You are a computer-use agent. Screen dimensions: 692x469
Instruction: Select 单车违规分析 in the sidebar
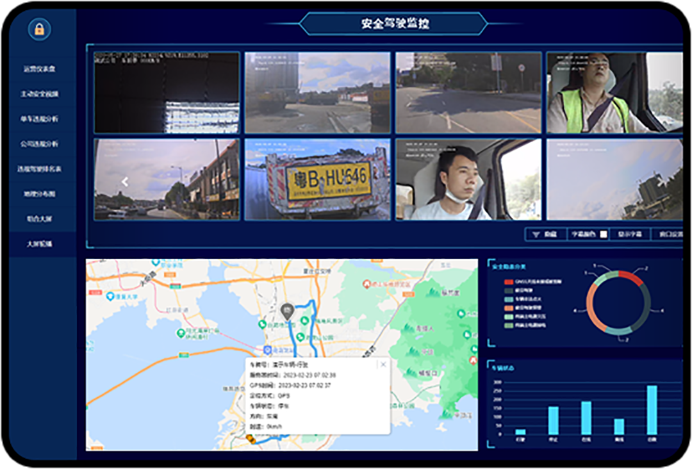(x=39, y=119)
